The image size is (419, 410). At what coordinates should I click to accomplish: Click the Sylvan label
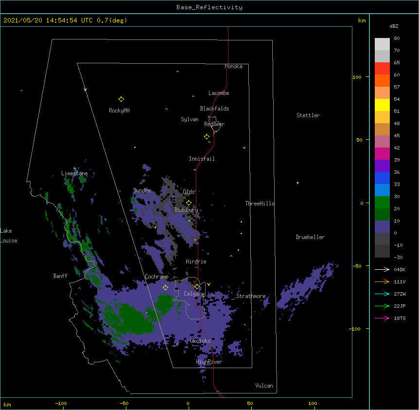pyautogui.click(x=190, y=119)
